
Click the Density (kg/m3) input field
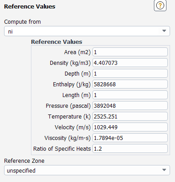(130, 63)
